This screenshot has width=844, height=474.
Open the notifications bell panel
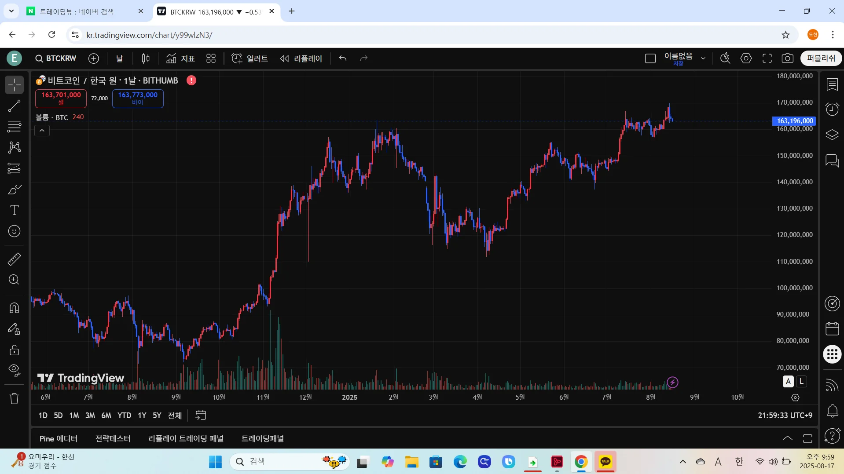832,411
